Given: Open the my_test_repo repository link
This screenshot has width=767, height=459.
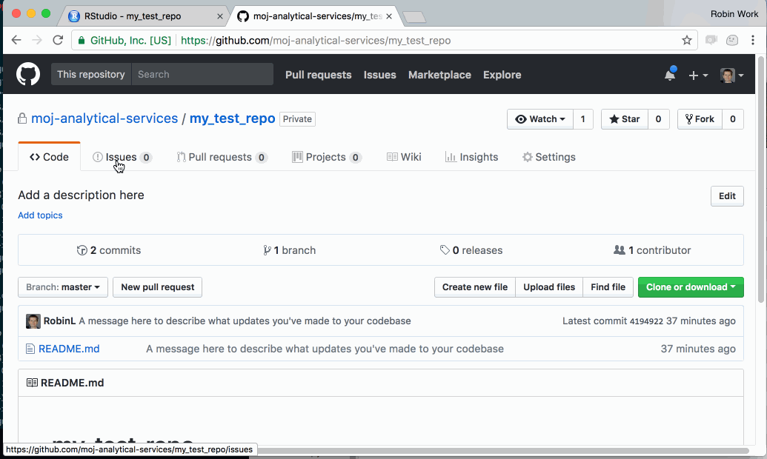Looking at the screenshot, I should [x=233, y=118].
